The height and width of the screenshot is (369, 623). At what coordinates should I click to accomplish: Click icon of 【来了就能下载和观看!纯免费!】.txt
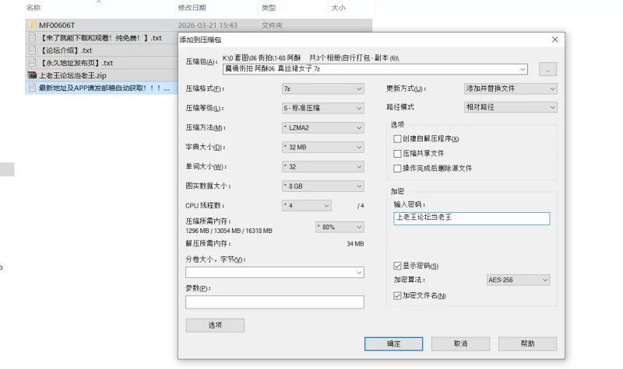coord(32,37)
